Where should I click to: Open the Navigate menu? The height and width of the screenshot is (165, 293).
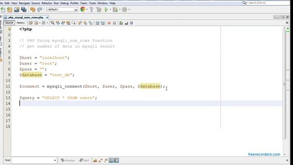pos(24,3)
